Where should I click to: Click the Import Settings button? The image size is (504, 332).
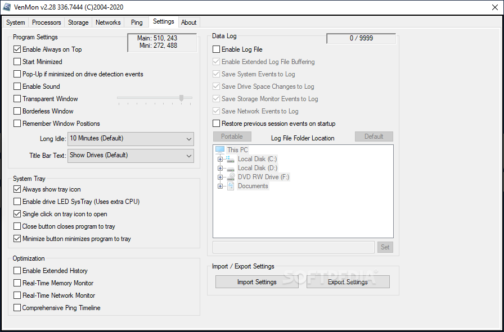[257, 282]
